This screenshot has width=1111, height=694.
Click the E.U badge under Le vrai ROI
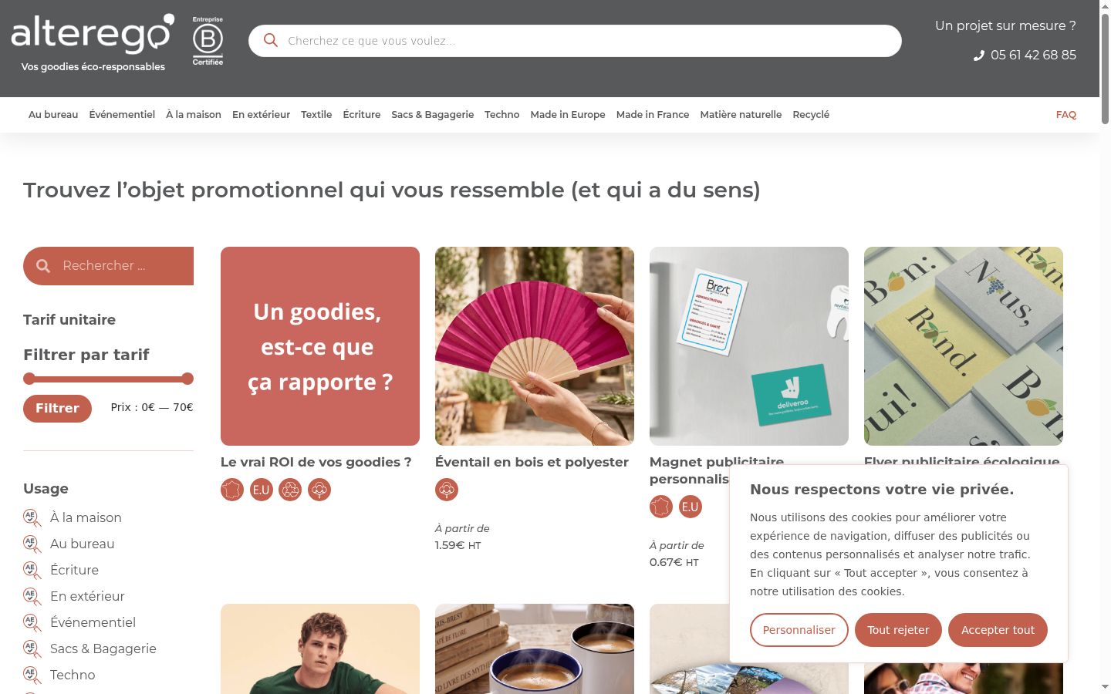tap(262, 490)
